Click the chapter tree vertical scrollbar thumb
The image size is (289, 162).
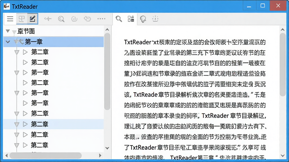coord(107,71)
